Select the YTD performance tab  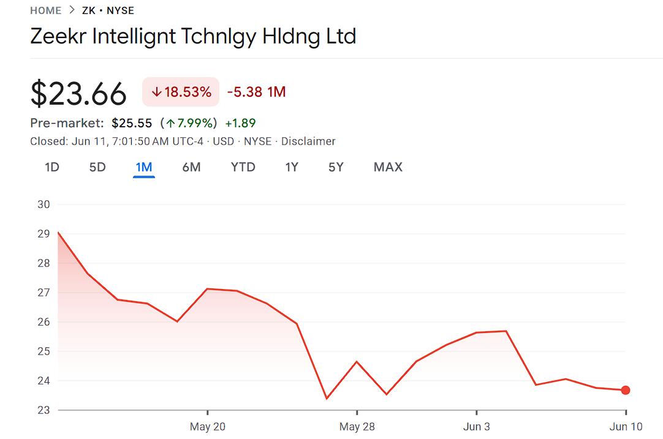(x=243, y=167)
